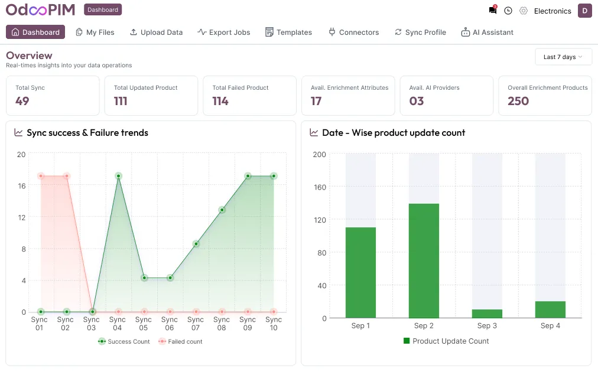Open the Upload Data page
Screen dimensions: 598x372
click(156, 32)
